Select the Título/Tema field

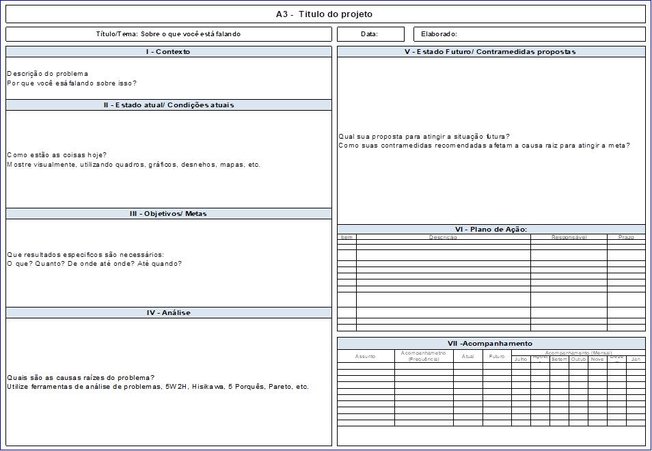pyautogui.click(x=169, y=34)
